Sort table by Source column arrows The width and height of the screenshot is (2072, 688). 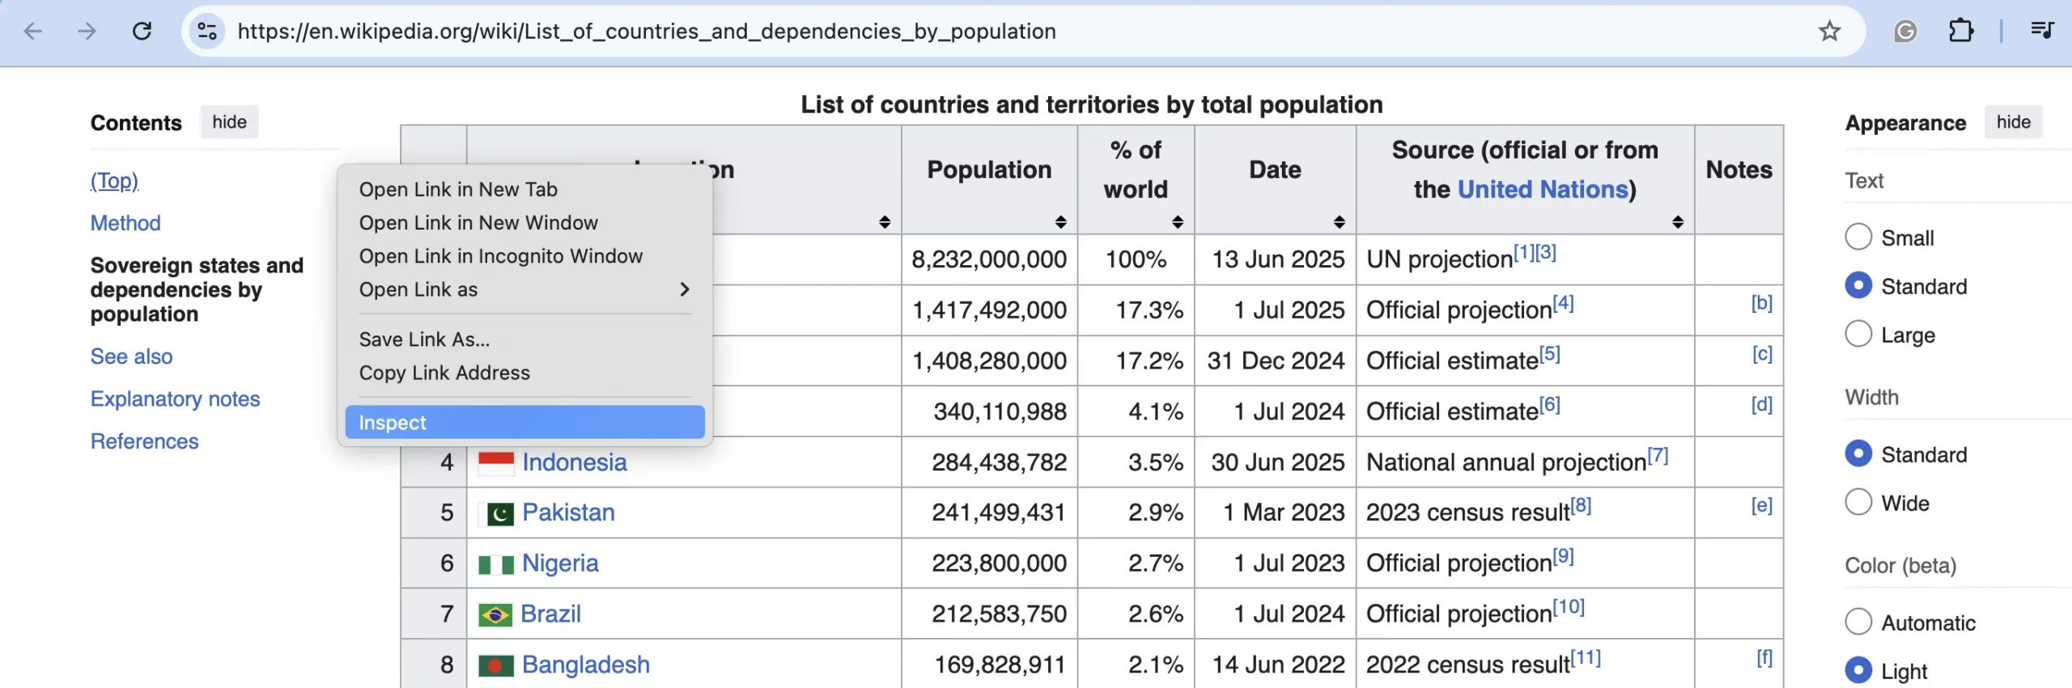[1678, 222]
